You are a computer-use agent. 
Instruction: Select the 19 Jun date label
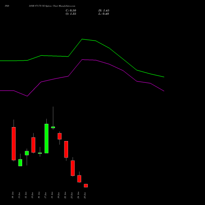(x=59, y=195)
